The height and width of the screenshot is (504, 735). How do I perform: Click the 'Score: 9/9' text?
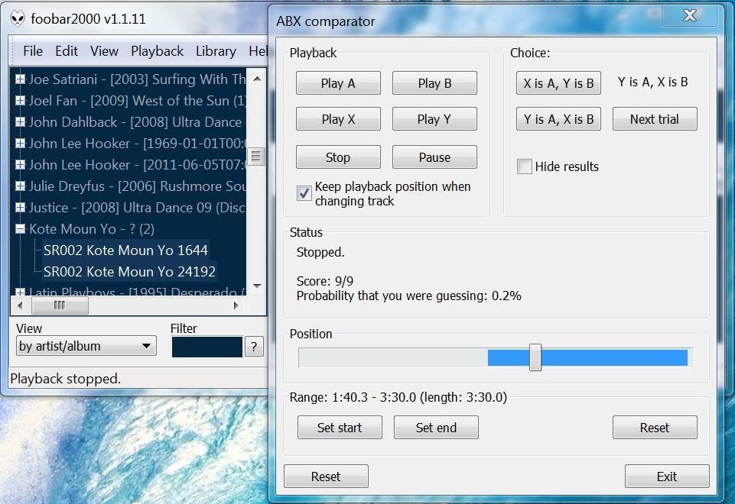point(325,281)
